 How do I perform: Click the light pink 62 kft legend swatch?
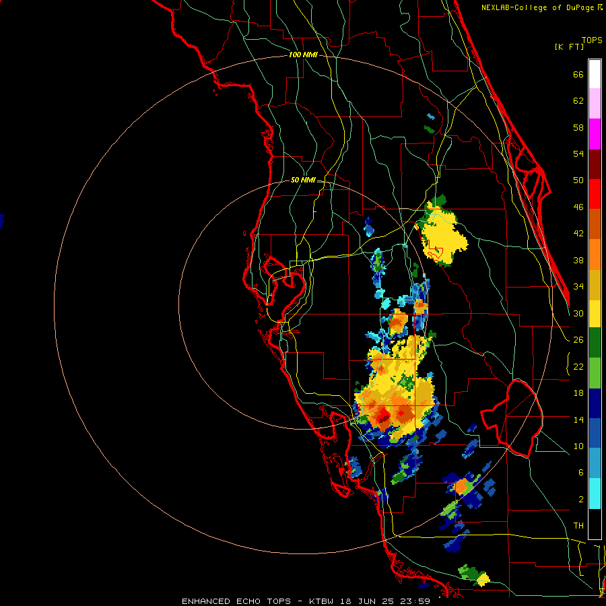pyautogui.click(x=595, y=103)
